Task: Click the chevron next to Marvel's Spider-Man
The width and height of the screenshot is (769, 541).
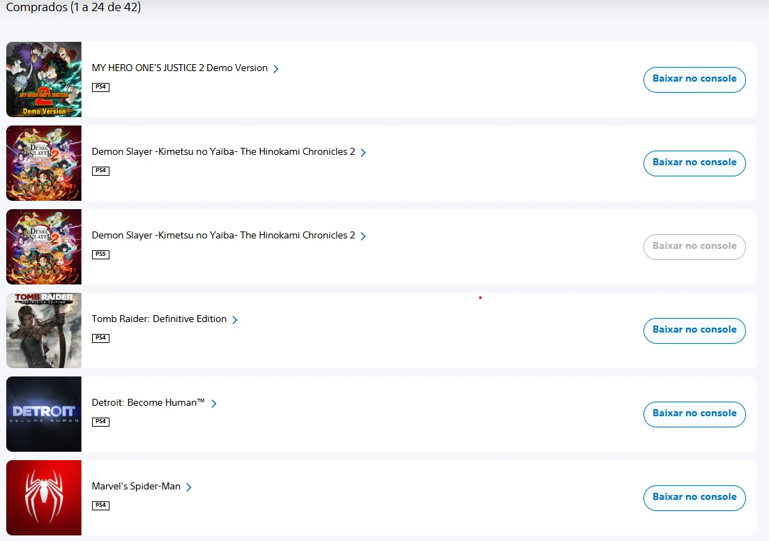Action: click(x=189, y=487)
